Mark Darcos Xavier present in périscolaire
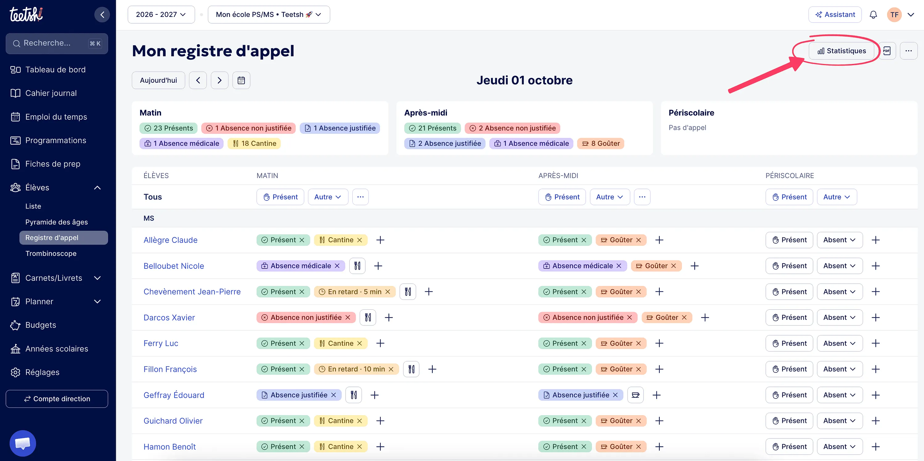 click(x=789, y=317)
